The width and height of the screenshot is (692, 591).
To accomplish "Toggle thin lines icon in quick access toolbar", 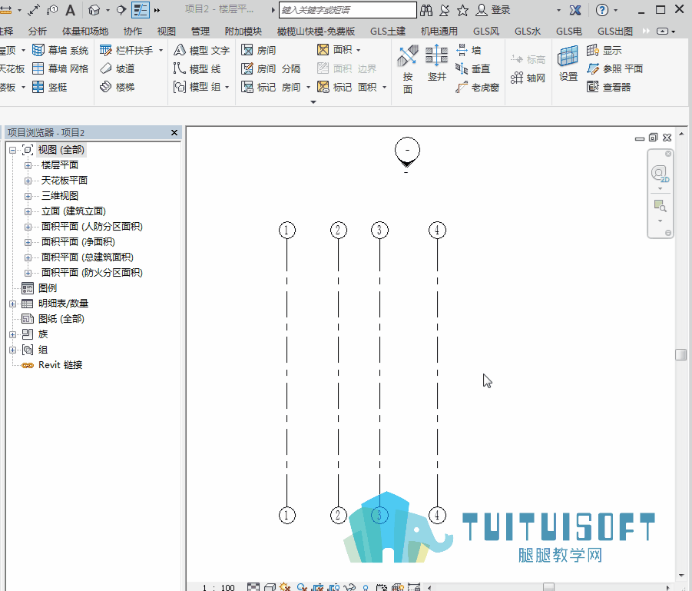I will [x=141, y=10].
